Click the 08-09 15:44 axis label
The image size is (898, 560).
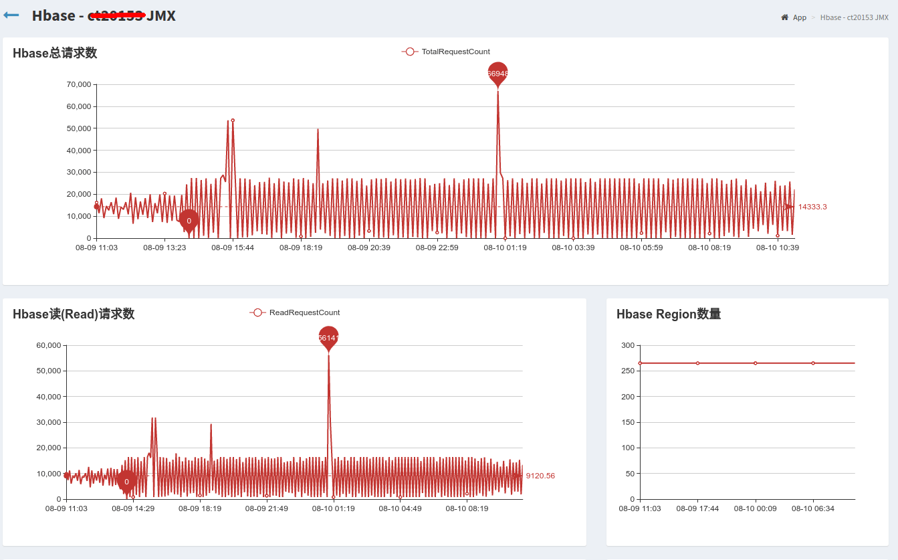pyautogui.click(x=233, y=248)
